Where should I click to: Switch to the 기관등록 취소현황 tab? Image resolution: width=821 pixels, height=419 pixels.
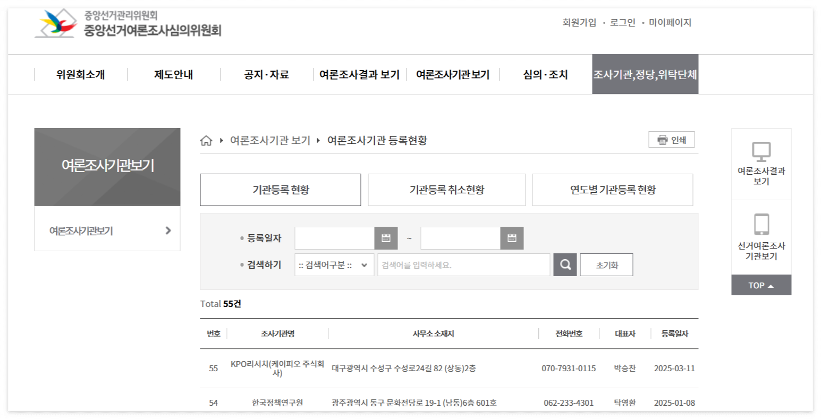(x=446, y=190)
